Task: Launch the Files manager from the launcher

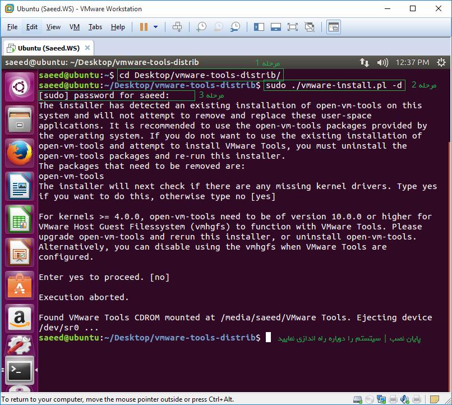Action: tap(19, 119)
